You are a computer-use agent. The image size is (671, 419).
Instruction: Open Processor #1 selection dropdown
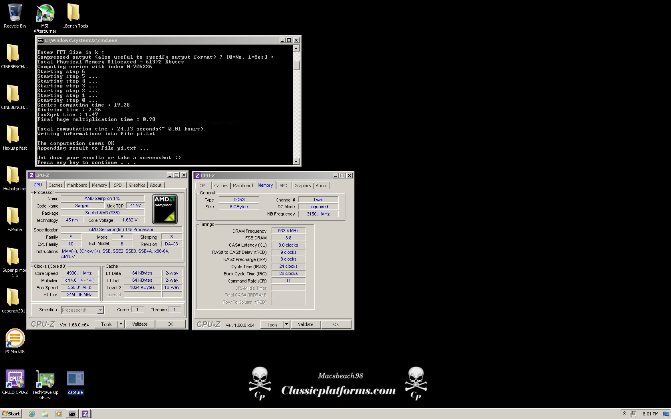82,310
